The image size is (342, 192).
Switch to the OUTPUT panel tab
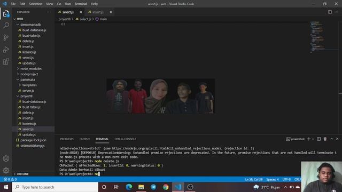click(x=84, y=139)
